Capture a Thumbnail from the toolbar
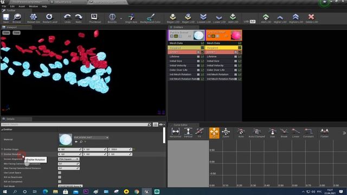 94,18
